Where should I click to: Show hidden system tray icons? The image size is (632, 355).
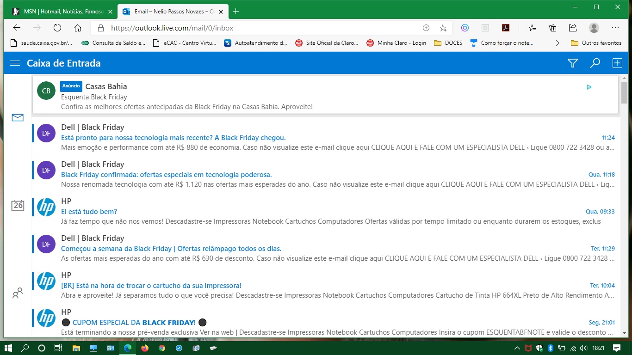[517, 348]
